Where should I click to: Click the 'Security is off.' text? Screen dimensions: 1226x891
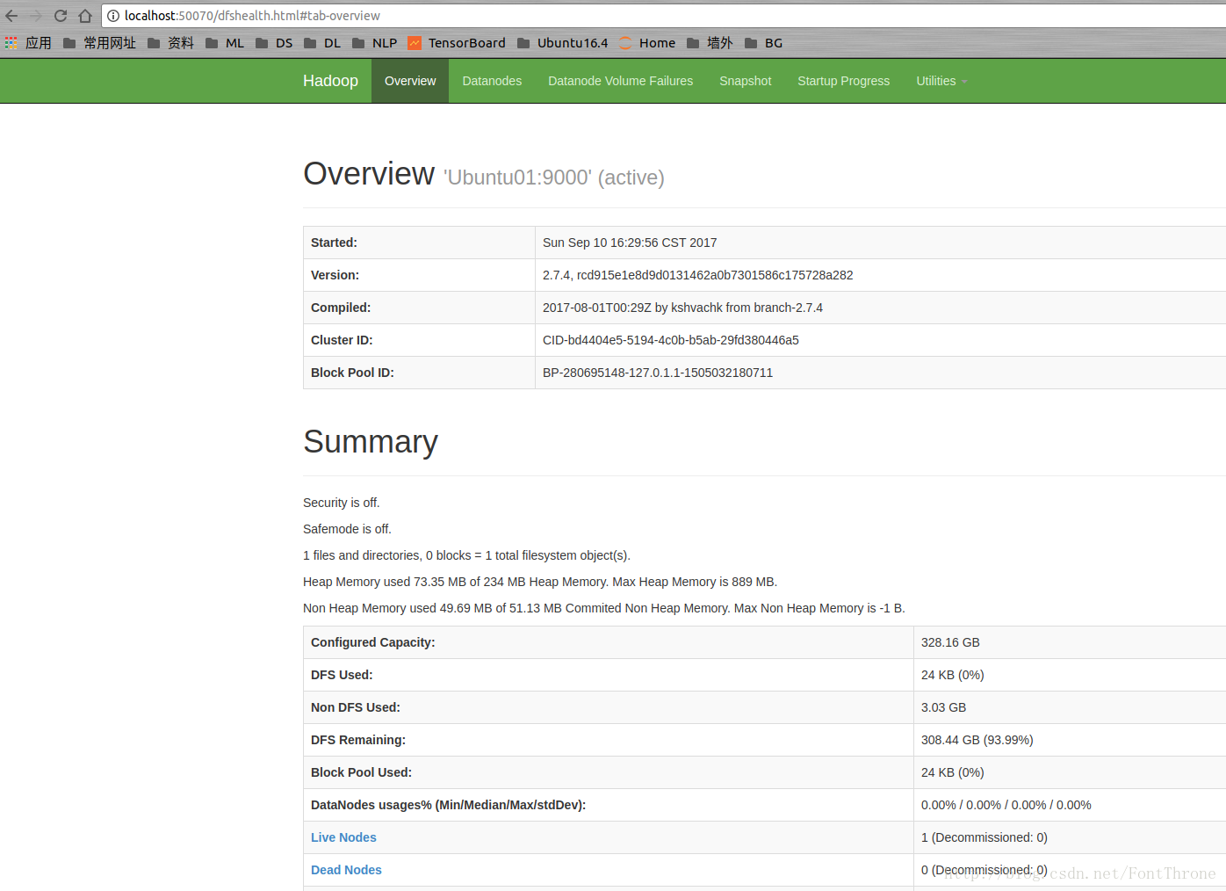(342, 503)
